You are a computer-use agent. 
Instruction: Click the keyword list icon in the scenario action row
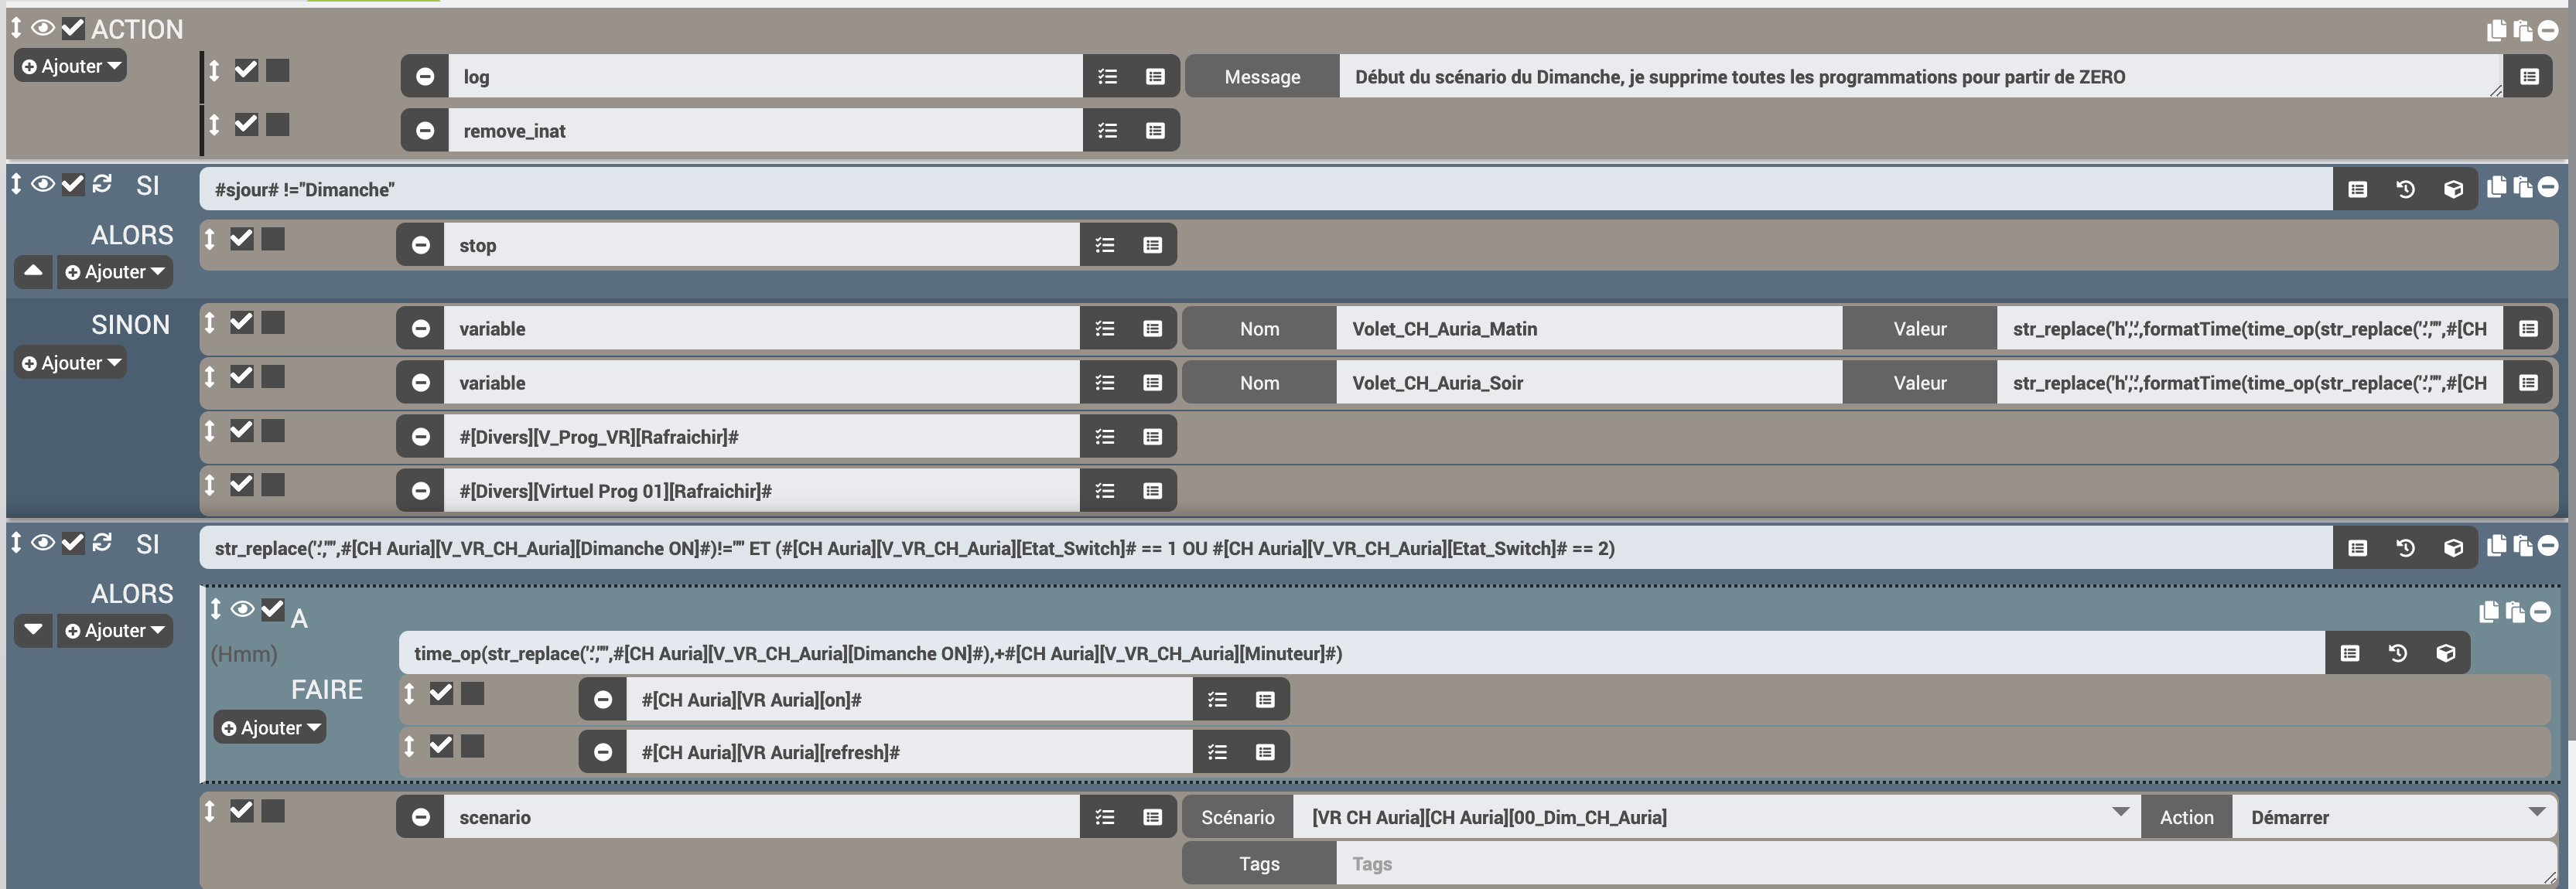click(1104, 817)
